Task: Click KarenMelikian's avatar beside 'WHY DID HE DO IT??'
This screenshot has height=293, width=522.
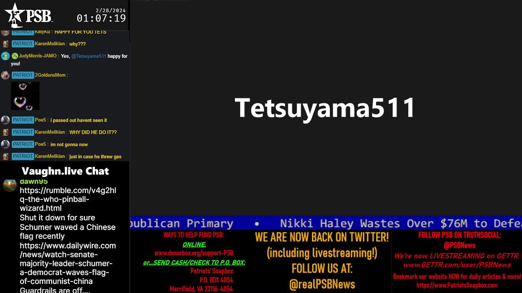Action: [x=5, y=132]
